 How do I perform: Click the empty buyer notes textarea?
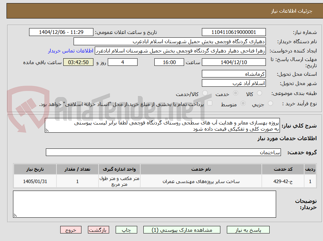point(144,204)
